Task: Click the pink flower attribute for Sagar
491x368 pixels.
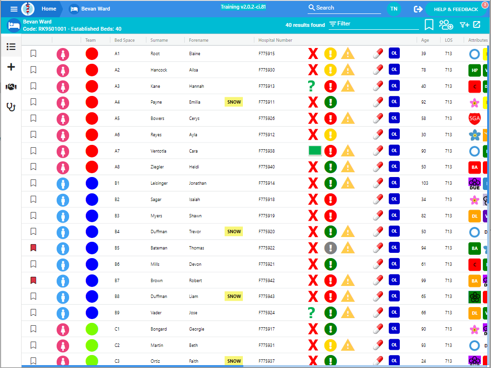Action: [x=474, y=200]
